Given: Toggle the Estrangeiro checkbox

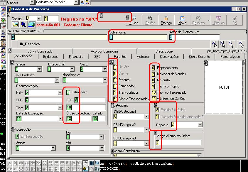Looking at the screenshot, I should pyautogui.click(x=68, y=92).
